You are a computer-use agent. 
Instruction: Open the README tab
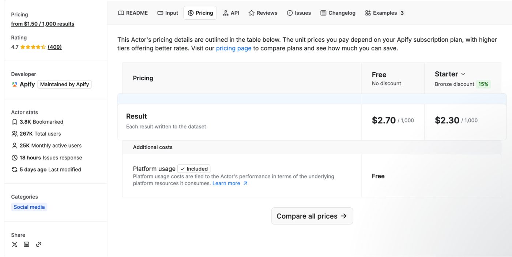(133, 13)
